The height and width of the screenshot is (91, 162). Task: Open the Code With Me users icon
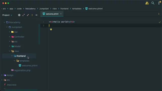[147, 3]
